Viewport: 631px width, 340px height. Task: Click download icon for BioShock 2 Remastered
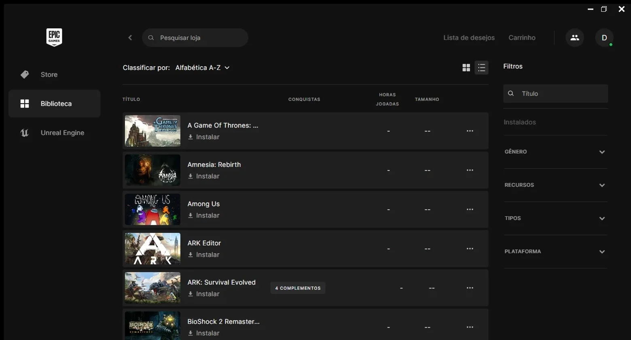191,333
